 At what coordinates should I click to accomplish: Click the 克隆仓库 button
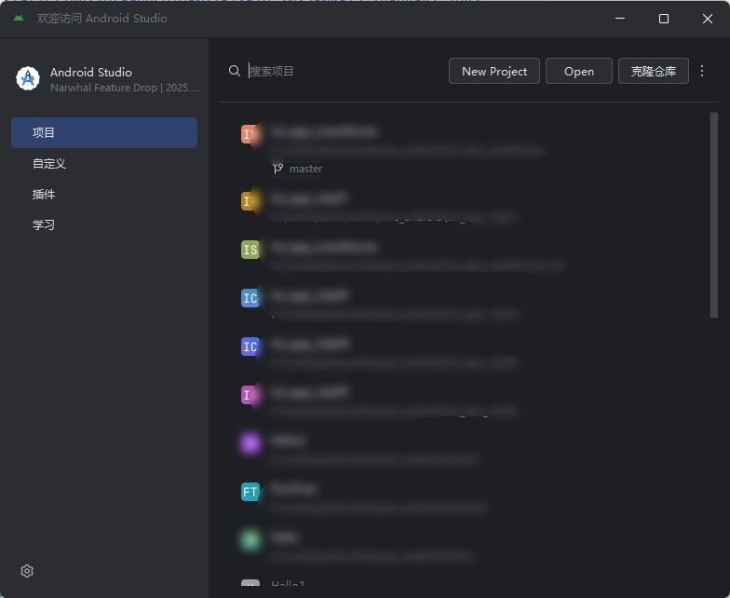point(654,71)
